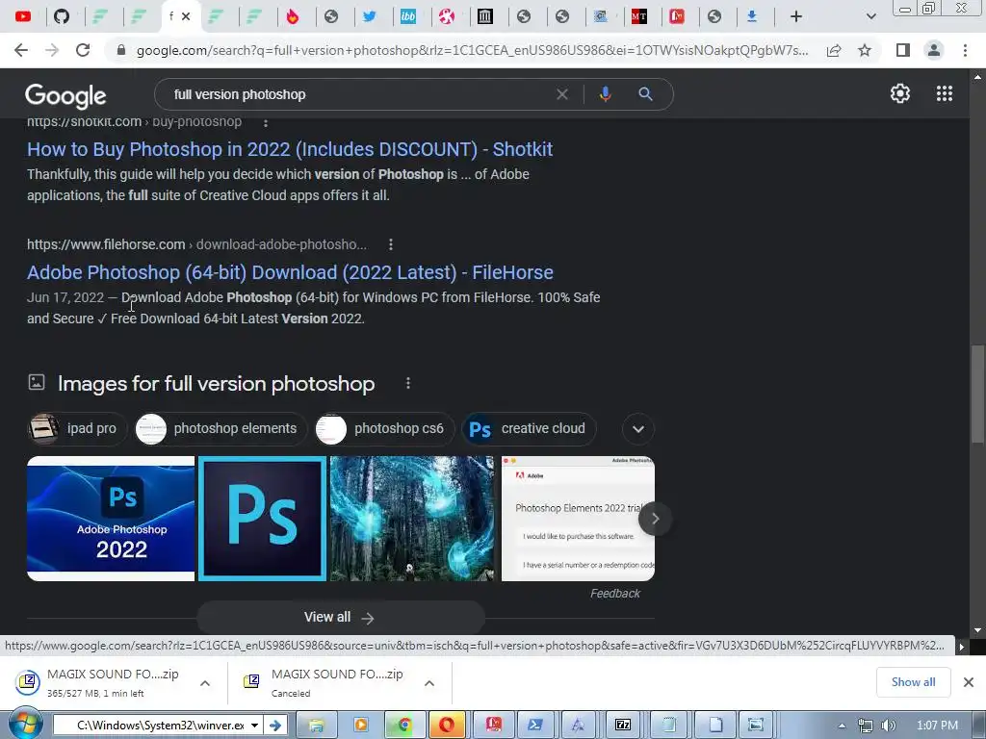Select the photoshop elements image filter
986x739 pixels.
tap(221, 428)
